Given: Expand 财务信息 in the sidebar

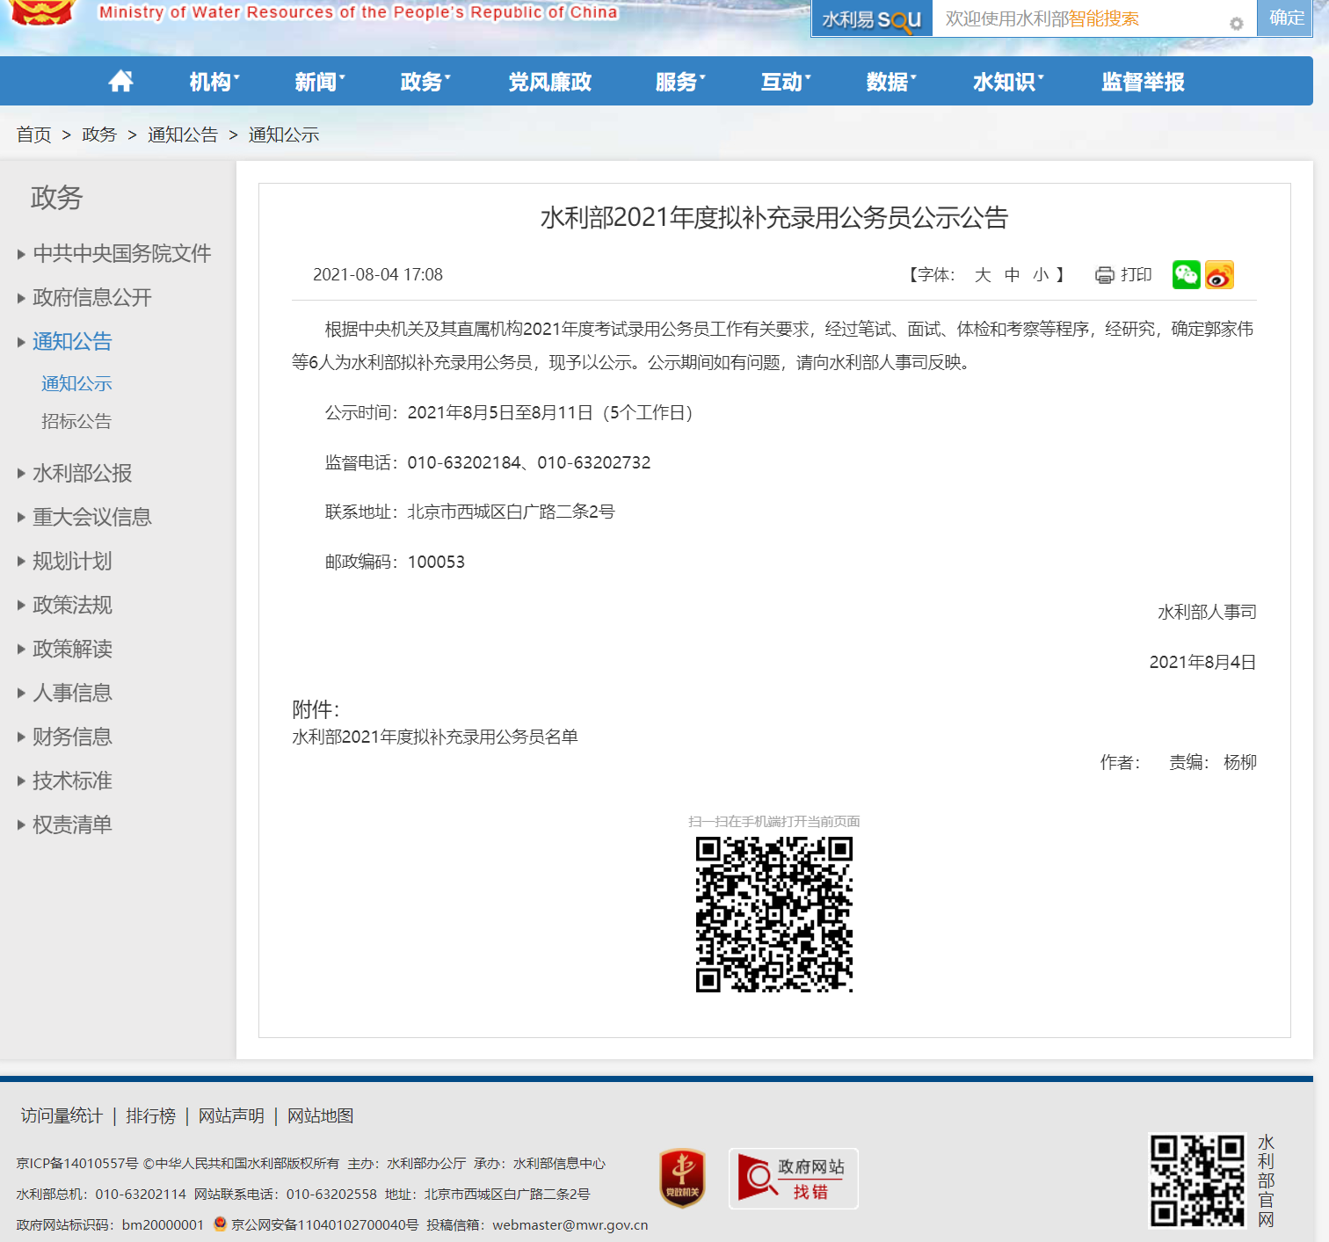Looking at the screenshot, I should tap(72, 737).
